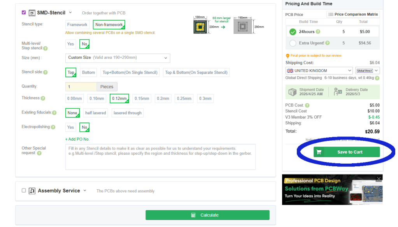Viewport: 398px width, 227px height.
Task: Enable the Assembly Service checkbox
Action: click(x=24, y=190)
